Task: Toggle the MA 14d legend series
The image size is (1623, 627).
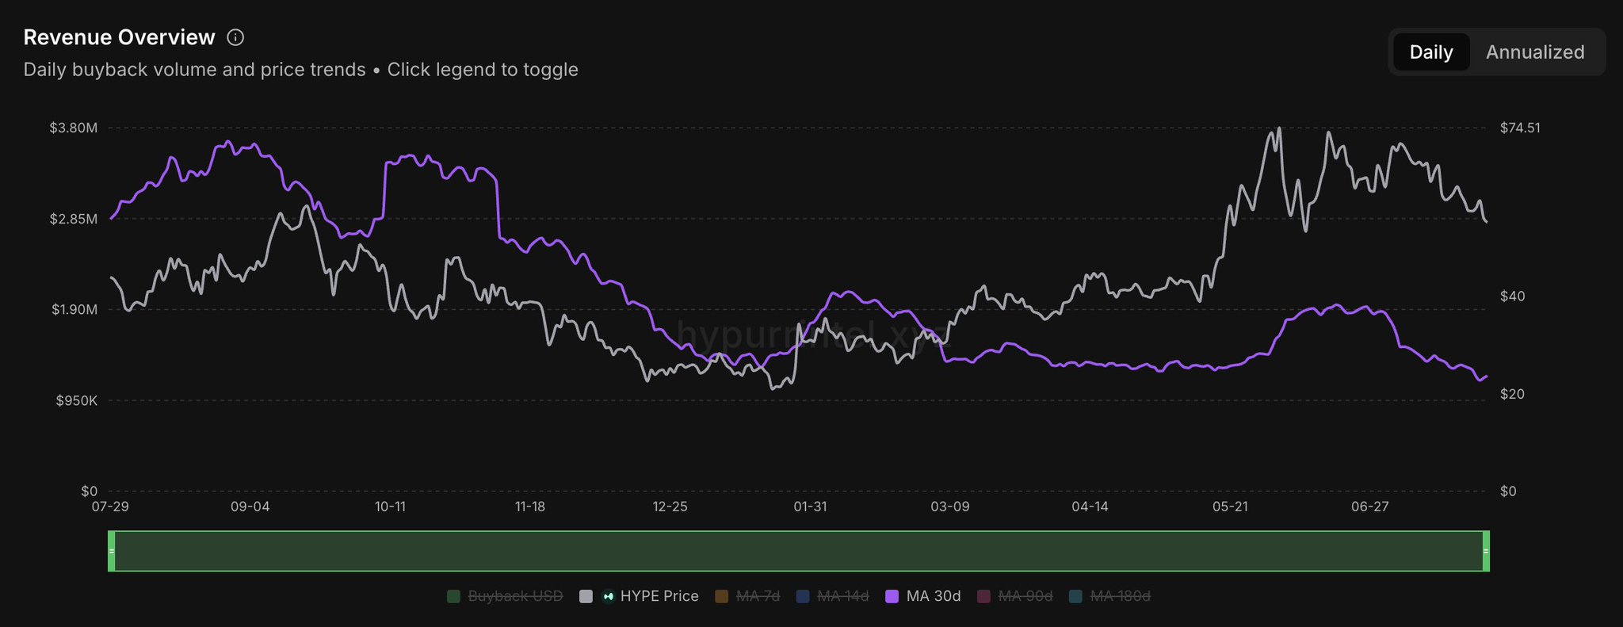Action: (832, 596)
